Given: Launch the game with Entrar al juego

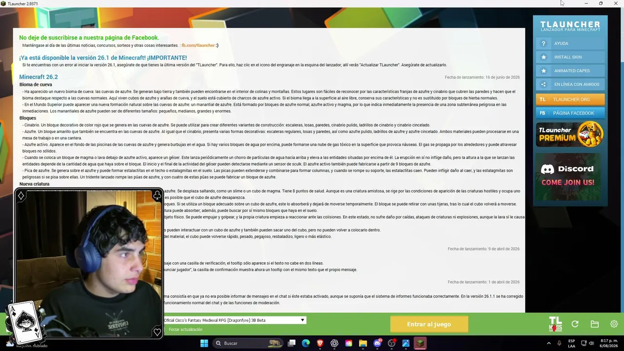Looking at the screenshot, I should 429,324.
